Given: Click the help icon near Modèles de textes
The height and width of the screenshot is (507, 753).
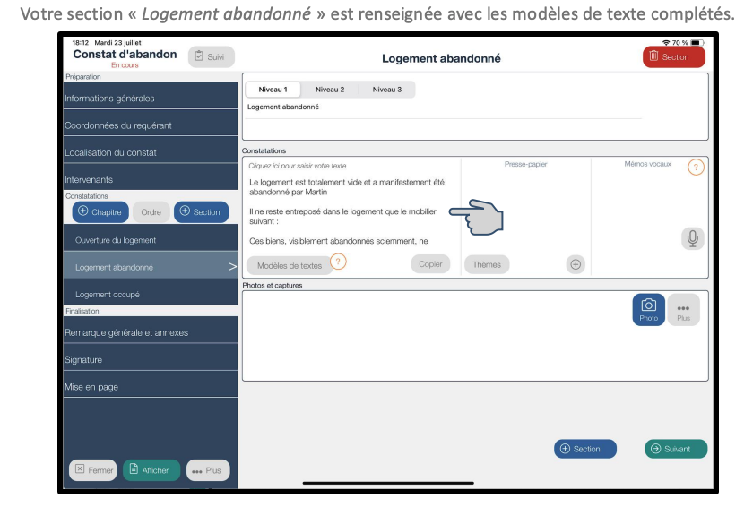Looking at the screenshot, I should click(338, 262).
